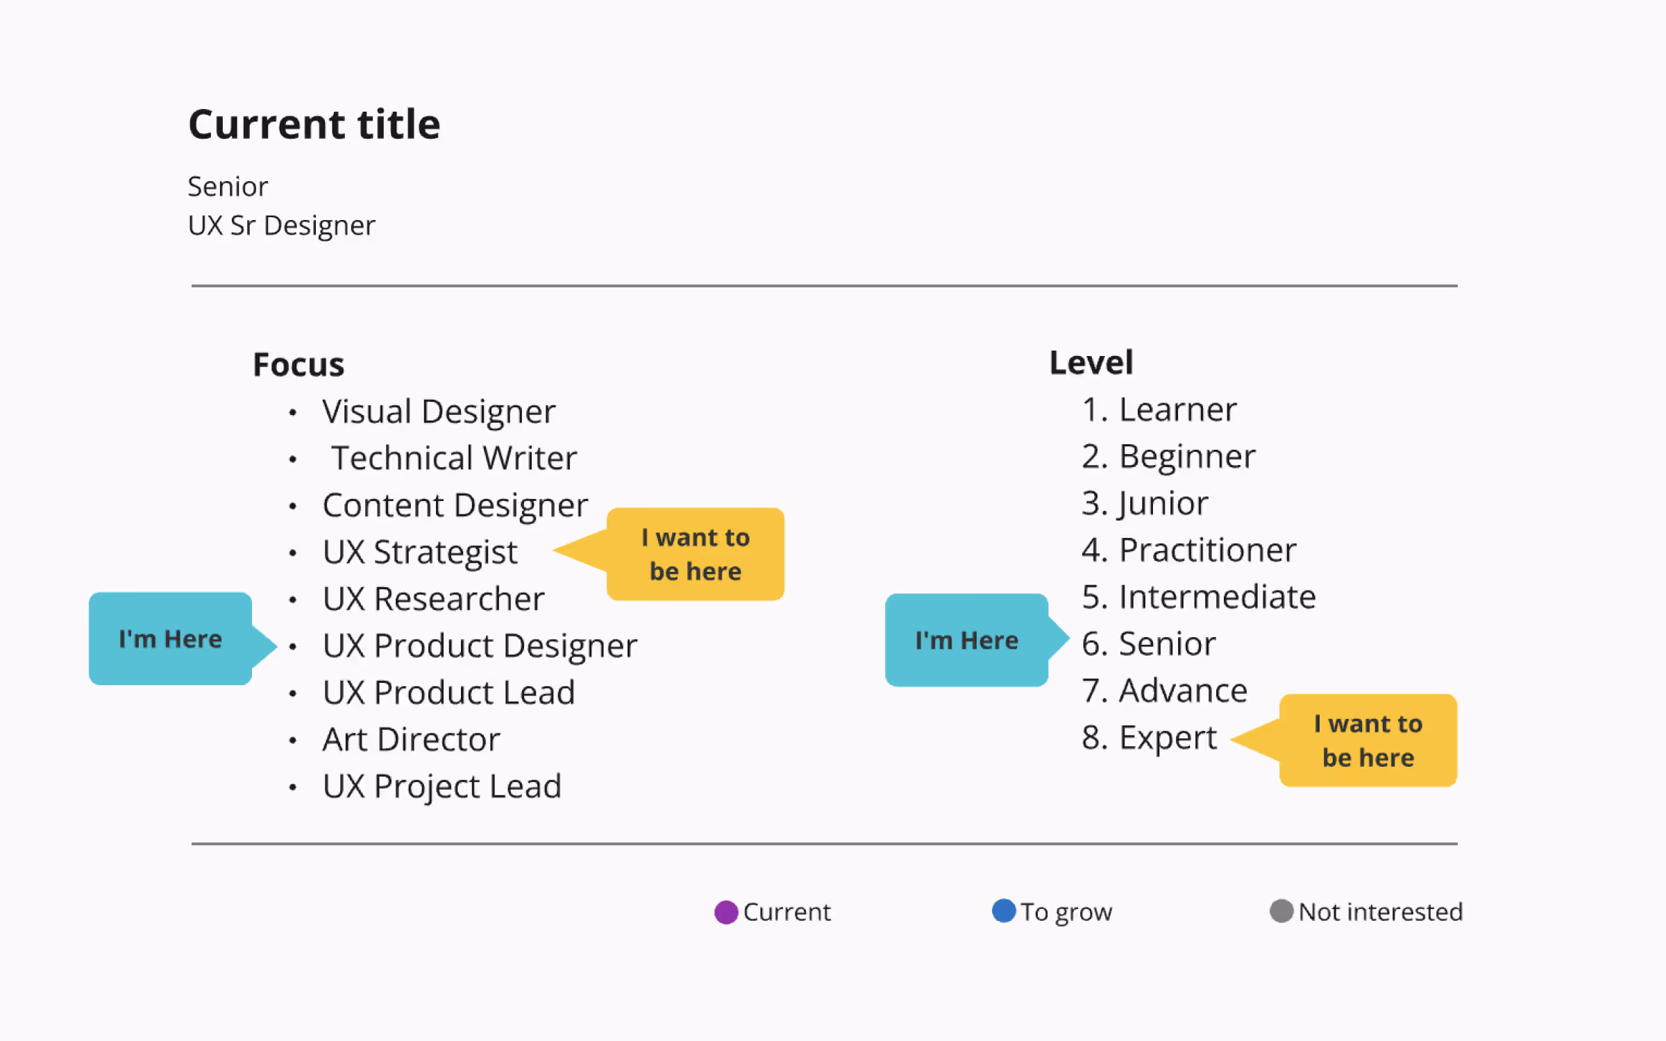The width and height of the screenshot is (1666, 1041).
Task: Click the 5. Intermediate level entry
Action: coord(1198,598)
